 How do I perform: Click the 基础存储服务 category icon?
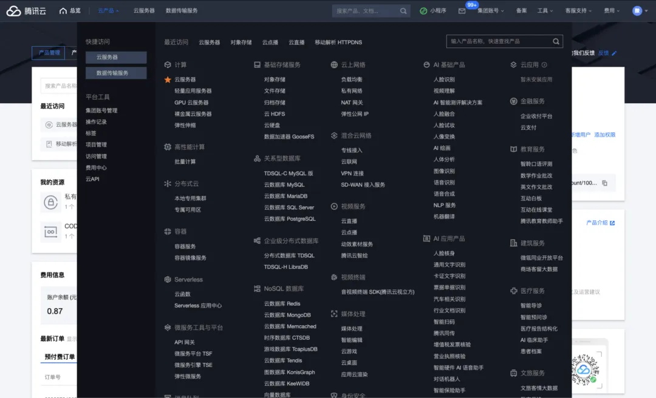[258, 65]
